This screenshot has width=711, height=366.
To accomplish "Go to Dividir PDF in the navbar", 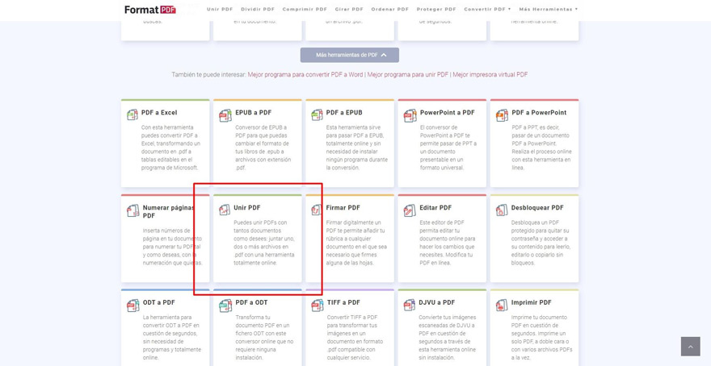I will click(x=258, y=10).
